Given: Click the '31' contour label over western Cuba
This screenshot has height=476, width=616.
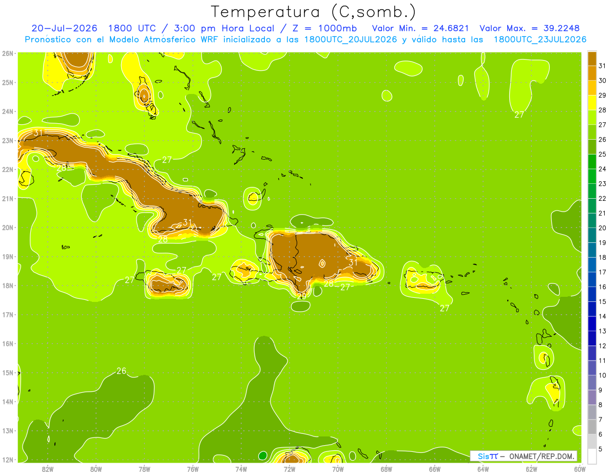Looking at the screenshot, I should coord(37,133).
